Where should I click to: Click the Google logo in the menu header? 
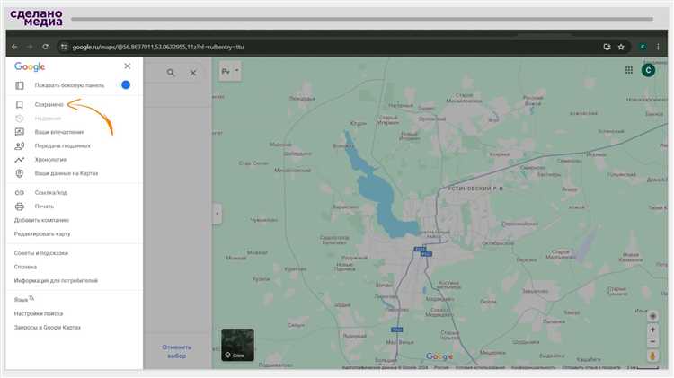click(30, 66)
